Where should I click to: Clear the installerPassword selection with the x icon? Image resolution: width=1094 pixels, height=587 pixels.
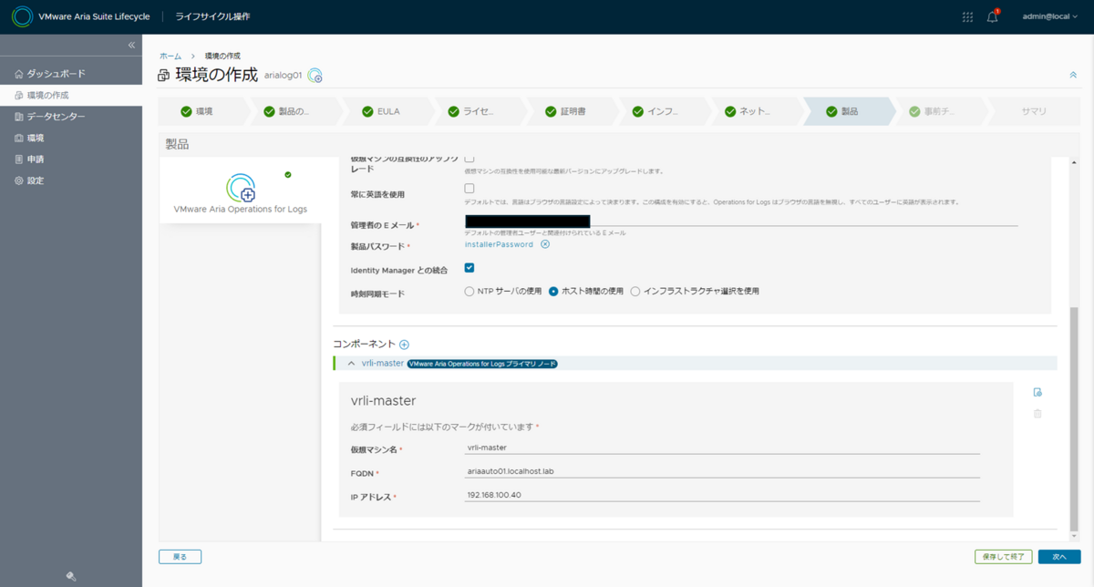(x=545, y=244)
